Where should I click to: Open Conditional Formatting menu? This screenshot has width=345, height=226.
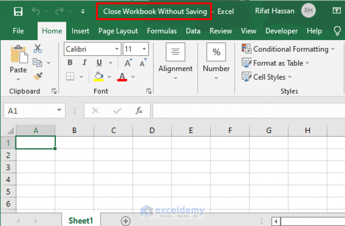pos(288,49)
